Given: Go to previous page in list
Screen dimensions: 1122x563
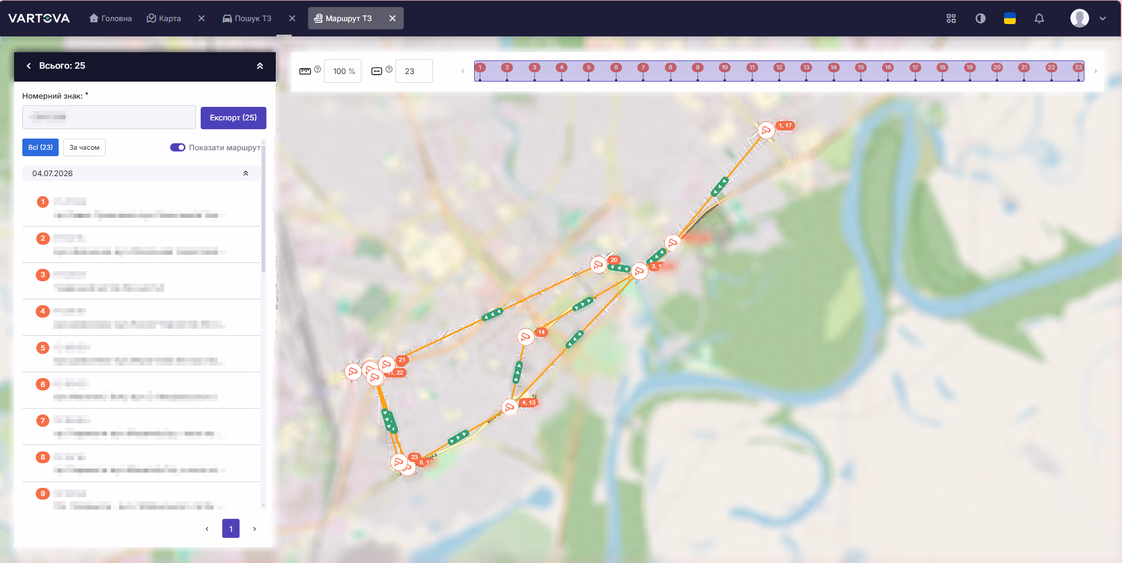Looking at the screenshot, I should click(207, 529).
